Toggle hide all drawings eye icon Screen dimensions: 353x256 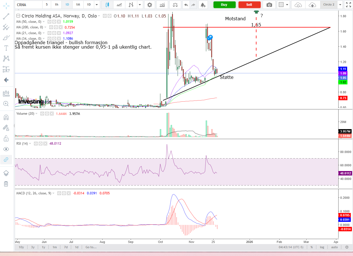(x=6, y=149)
